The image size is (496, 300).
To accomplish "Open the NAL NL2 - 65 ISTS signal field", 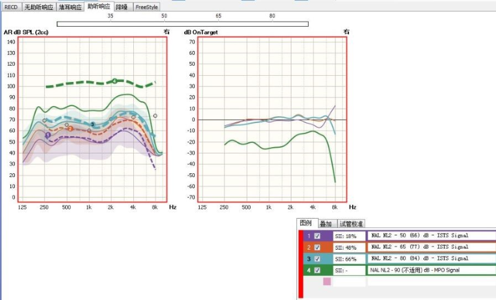I will [431, 247].
